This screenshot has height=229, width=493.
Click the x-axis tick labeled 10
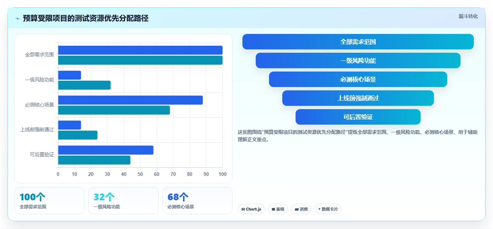75,174
